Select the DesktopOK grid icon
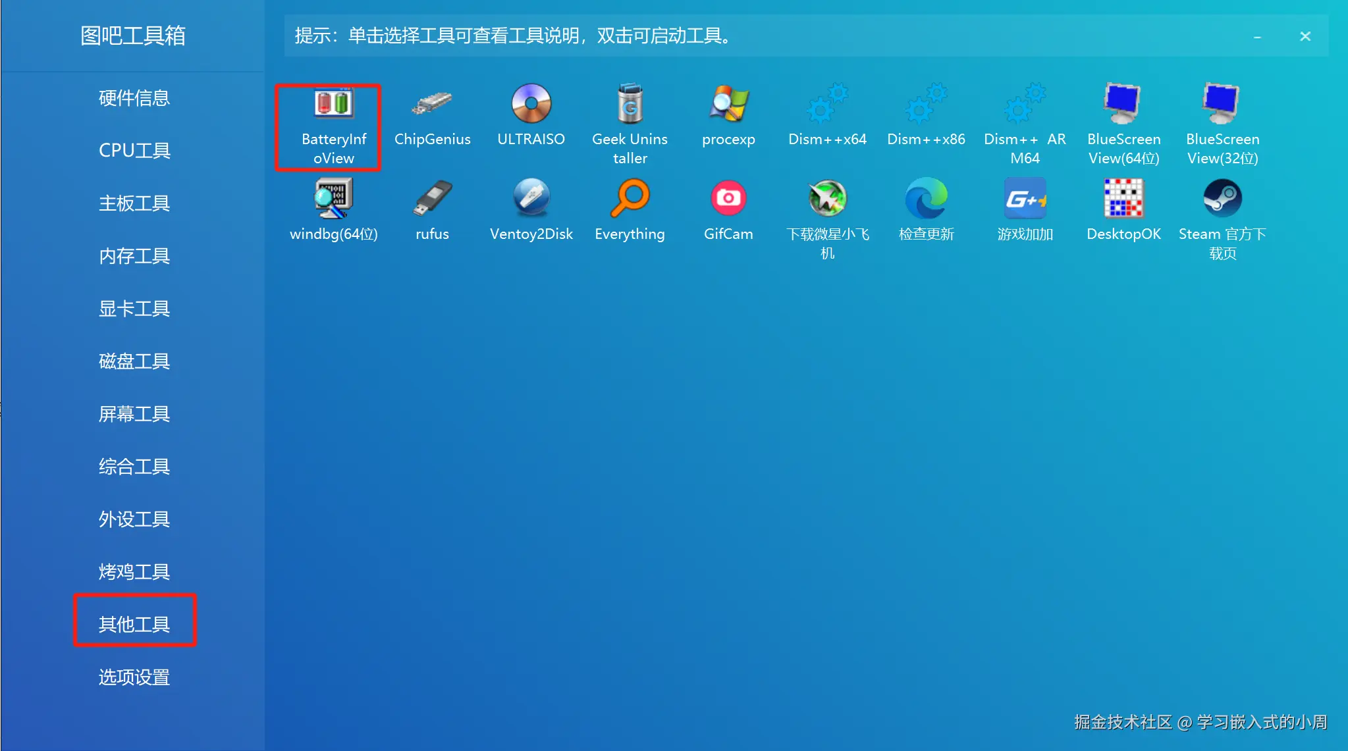This screenshot has width=1348, height=751. tap(1123, 198)
